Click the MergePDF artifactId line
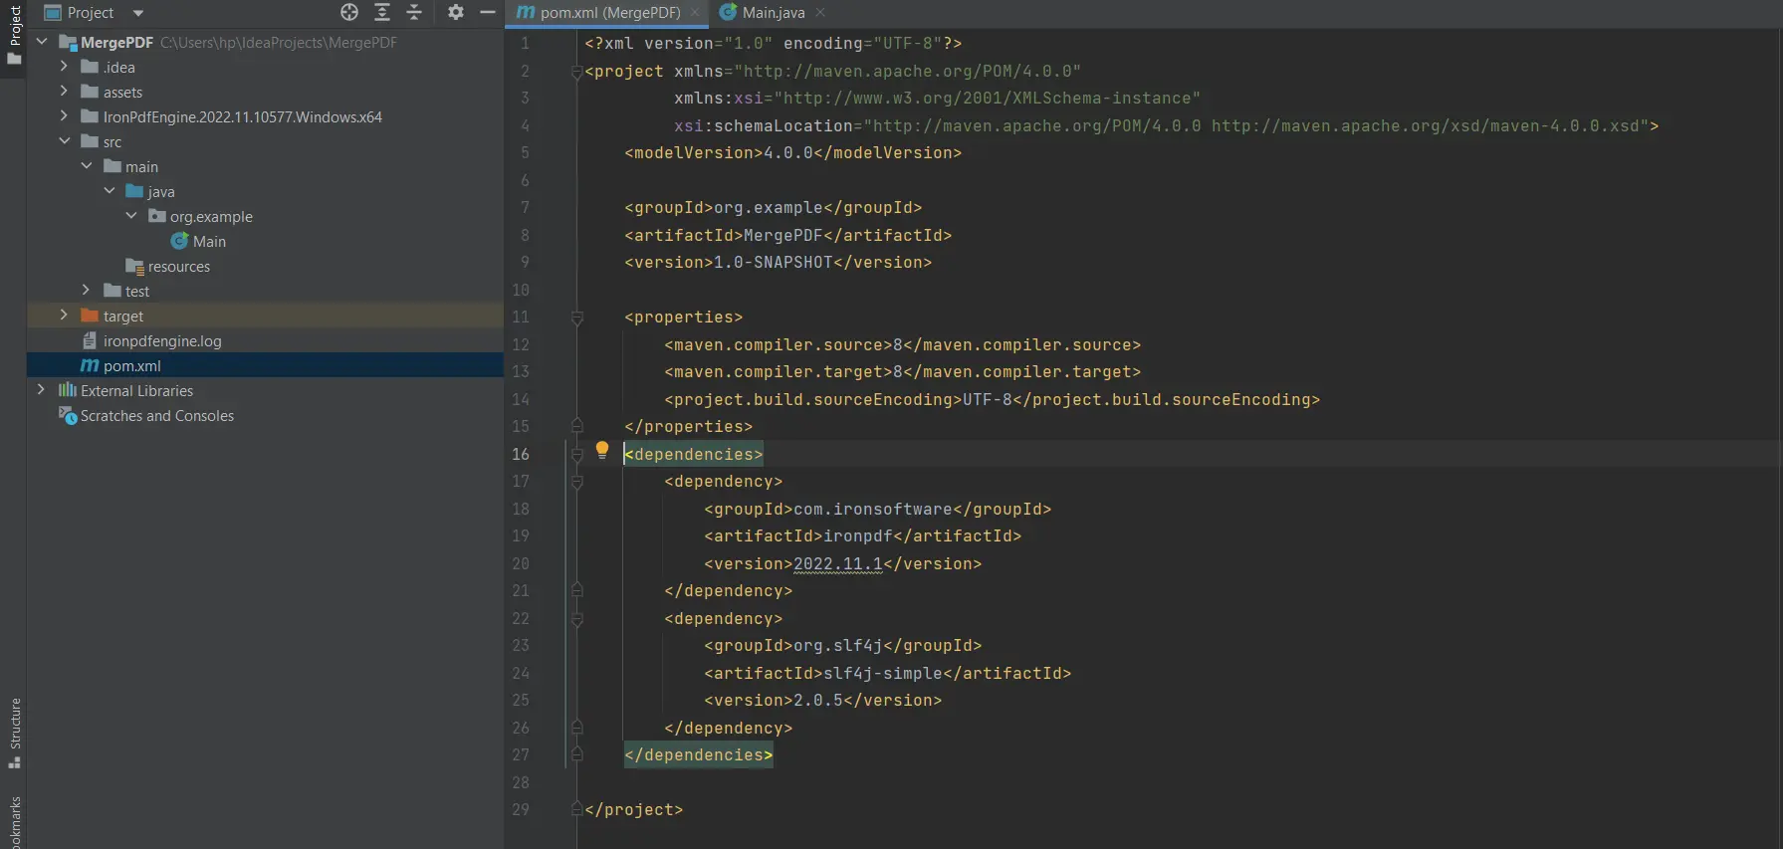 click(788, 235)
